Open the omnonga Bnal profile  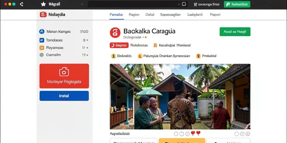coord(207,4)
